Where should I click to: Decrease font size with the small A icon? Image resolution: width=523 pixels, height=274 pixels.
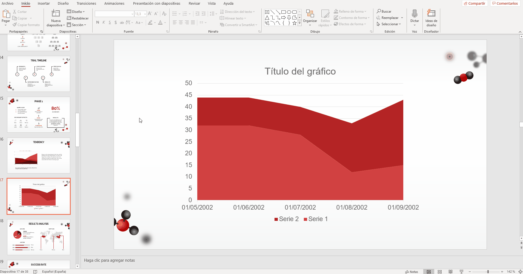[x=156, y=14]
